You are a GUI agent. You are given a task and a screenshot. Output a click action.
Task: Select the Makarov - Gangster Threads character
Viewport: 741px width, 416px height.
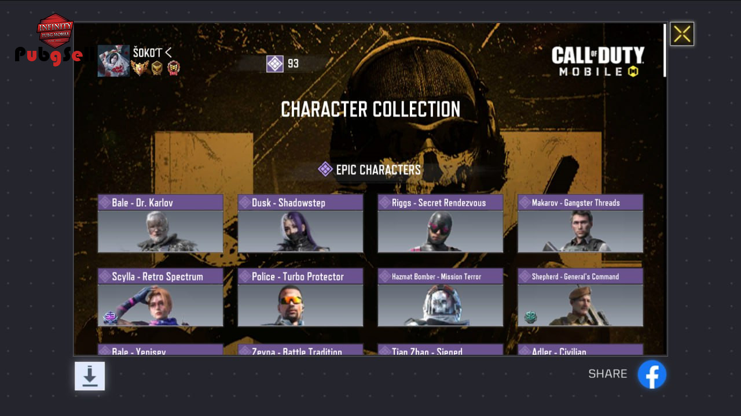click(581, 224)
